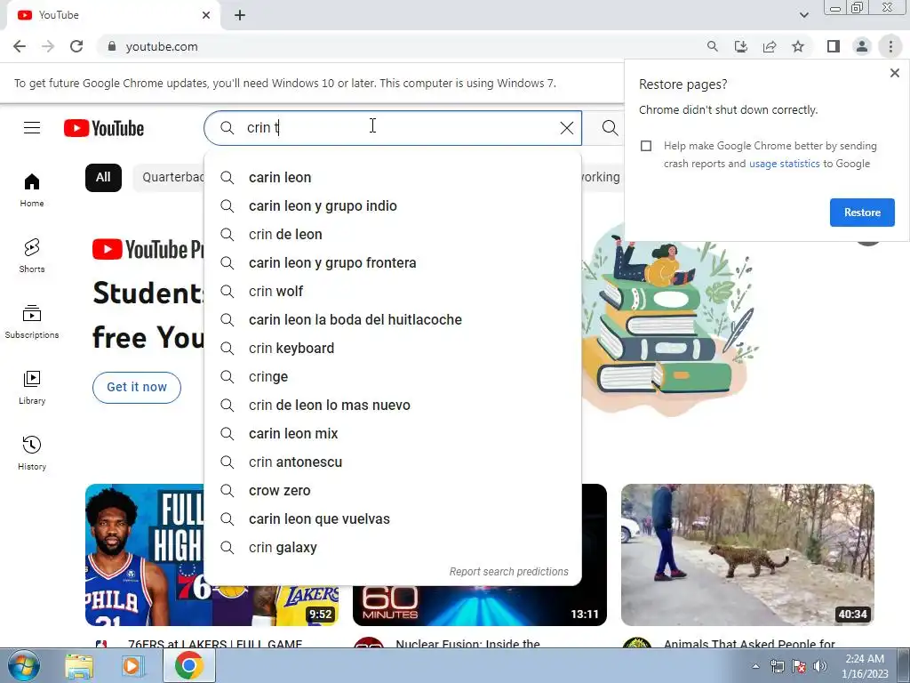Bookmark this page with the star
This screenshot has width=910, height=683.
pyautogui.click(x=798, y=46)
